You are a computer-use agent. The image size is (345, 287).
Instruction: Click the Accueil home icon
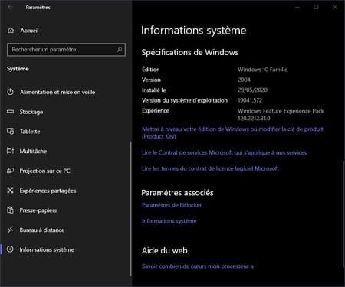pyautogui.click(x=11, y=31)
